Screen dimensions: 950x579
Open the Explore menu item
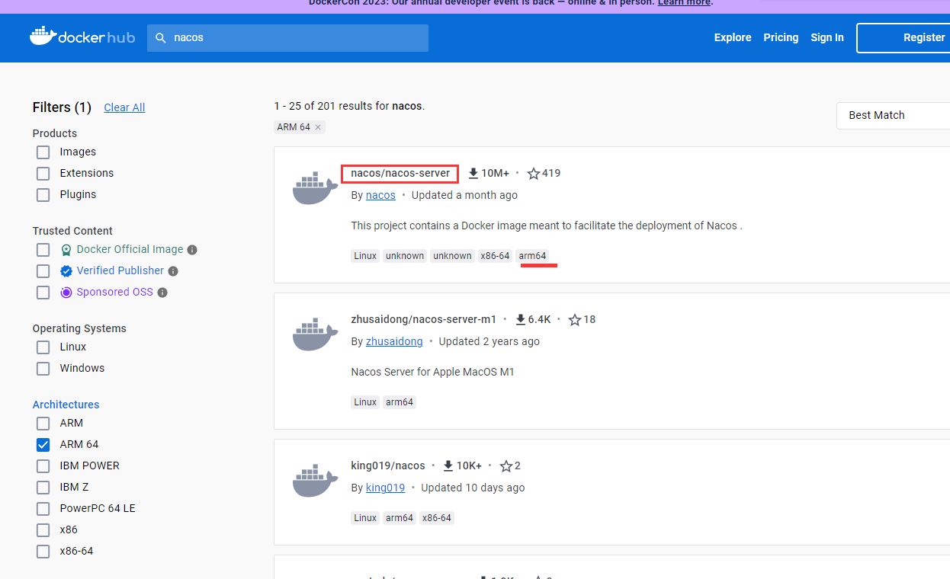[x=733, y=37]
